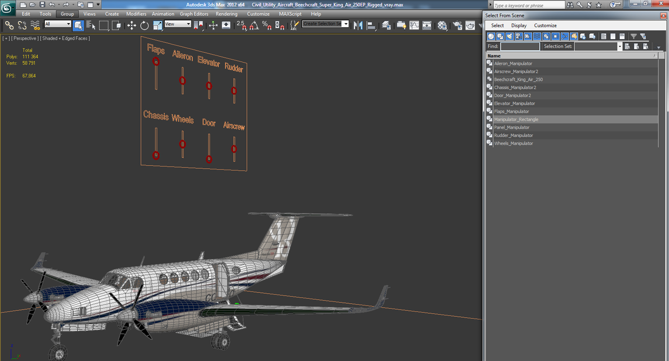Activate the Select Object arrow tool
Screen dimensions: 669x361
point(78,25)
